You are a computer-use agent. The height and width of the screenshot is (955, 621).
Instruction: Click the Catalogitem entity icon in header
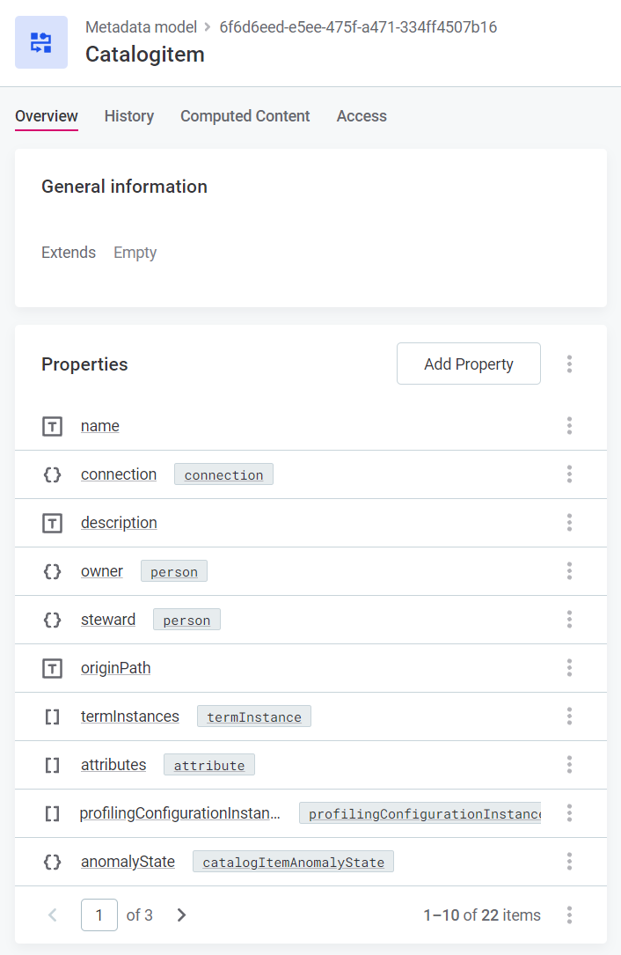(x=41, y=42)
